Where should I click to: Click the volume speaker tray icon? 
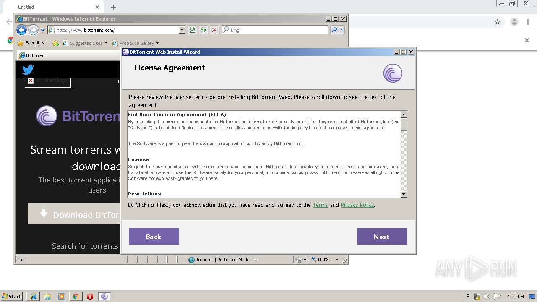coord(487,297)
